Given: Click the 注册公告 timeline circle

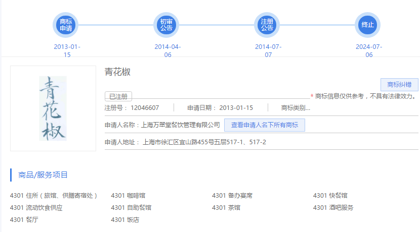Looking at the screenshot, I should [x=267, y=25].
